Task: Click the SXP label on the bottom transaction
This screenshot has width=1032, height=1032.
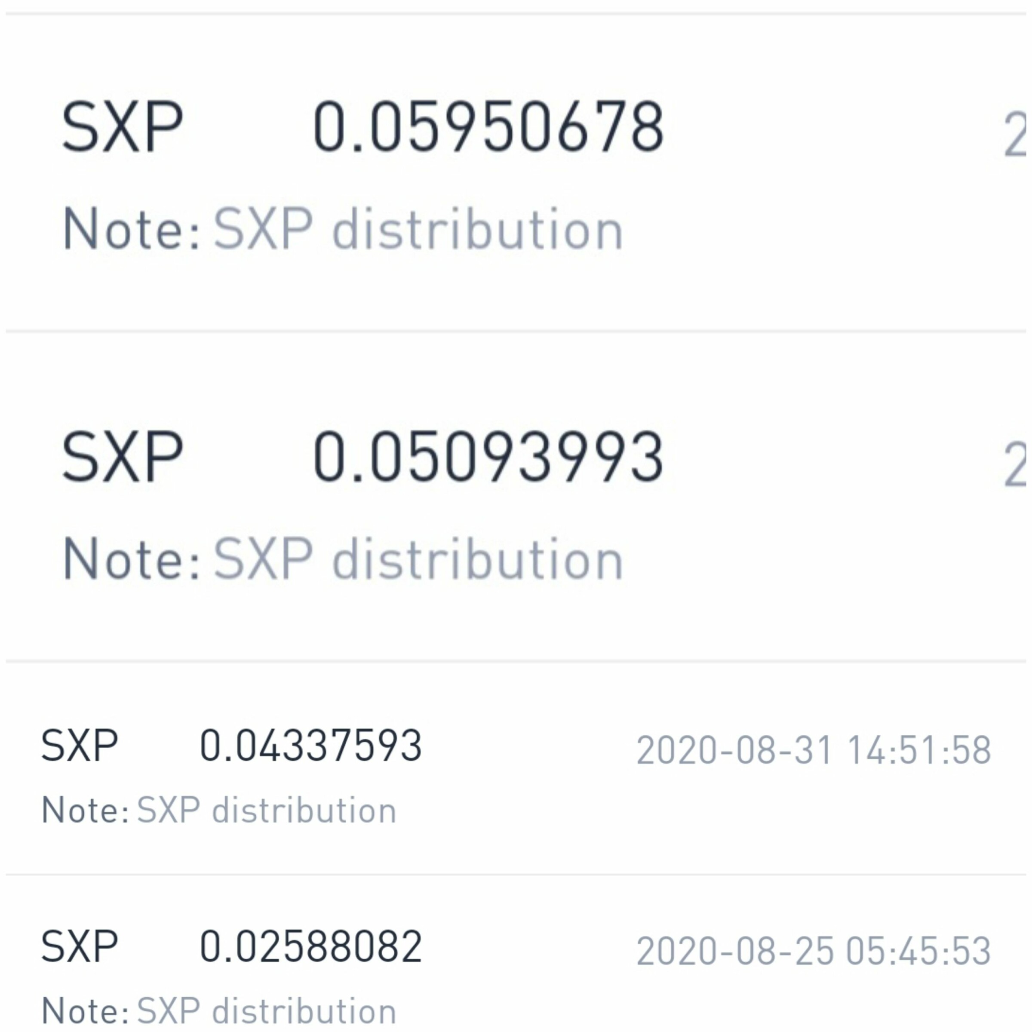Action: tap(79, 946)
